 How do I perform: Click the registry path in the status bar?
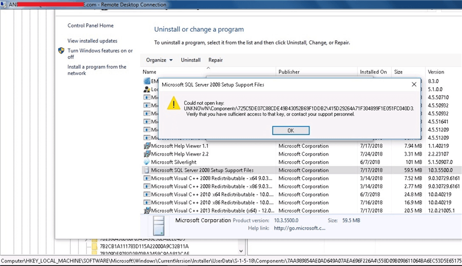(x=231, y=261)
